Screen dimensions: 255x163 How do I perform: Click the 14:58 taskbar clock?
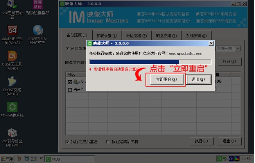(246, 159)
